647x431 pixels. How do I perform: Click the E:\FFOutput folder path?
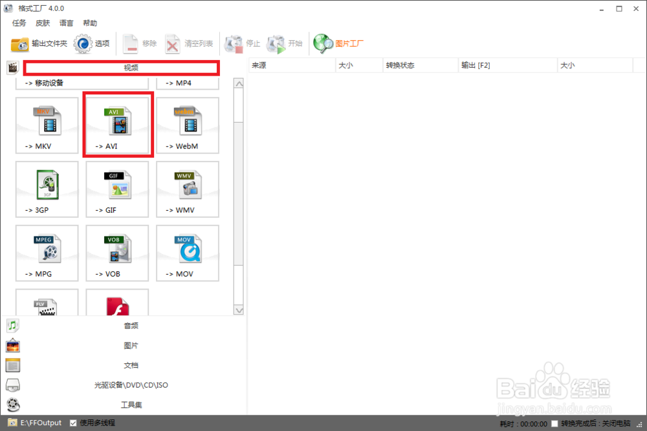(x=41, y=423)
